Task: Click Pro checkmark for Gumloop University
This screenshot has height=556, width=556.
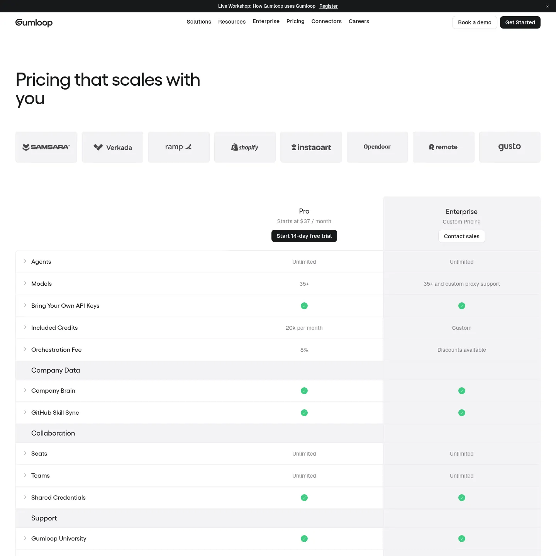Action: pos(304,539)
